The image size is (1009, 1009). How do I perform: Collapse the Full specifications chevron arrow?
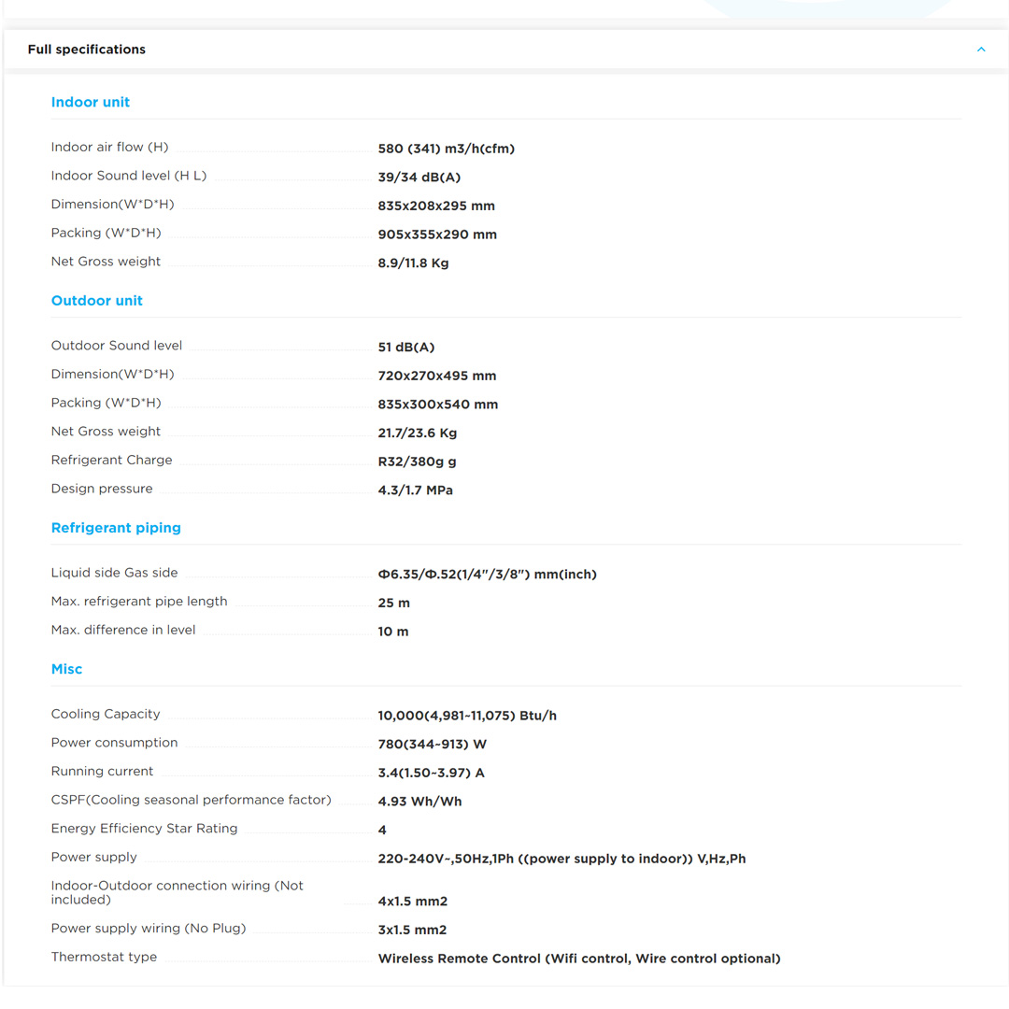coord(980,50)
